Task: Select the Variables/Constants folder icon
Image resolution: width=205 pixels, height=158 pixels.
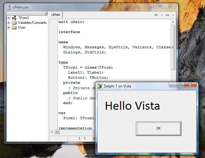Action: point(14,23)
